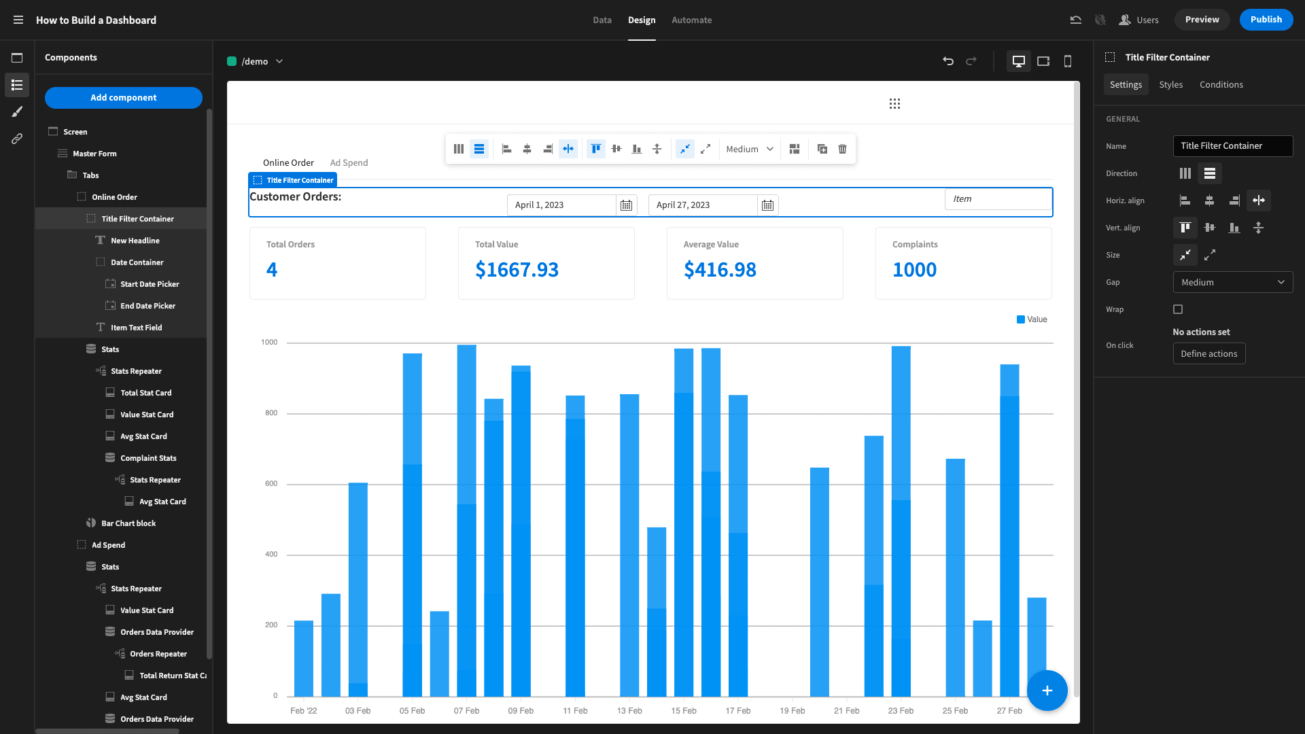Click the revert history icon in top bar
This screenshot has width=1305, height=734.
pos(1075,20)
